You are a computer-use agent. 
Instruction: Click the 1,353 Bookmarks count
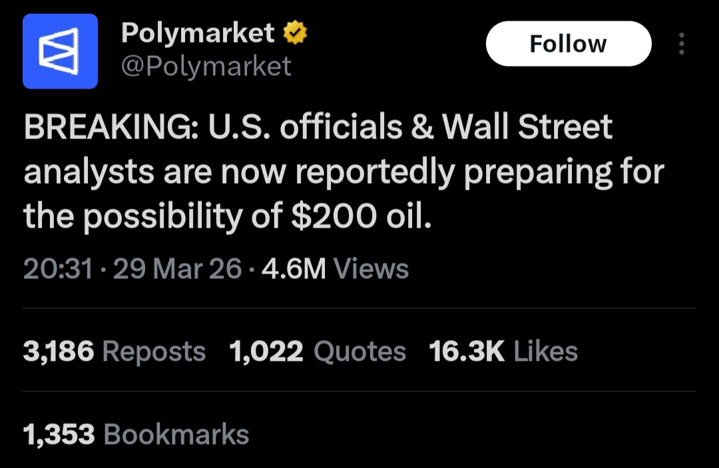136,434
